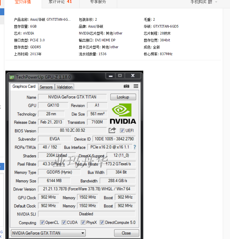Viewport: 230px width, 239px height.
Task: Click the Lookup button
Action: pos(123,97)
